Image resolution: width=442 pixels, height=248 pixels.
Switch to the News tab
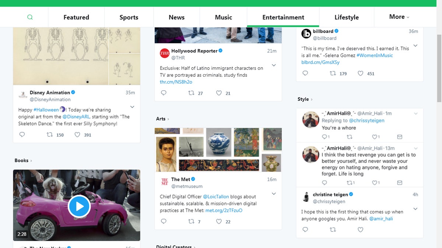177,17
